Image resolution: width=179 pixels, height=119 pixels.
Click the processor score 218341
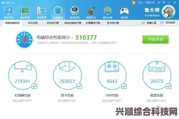(x=22, y=81)
